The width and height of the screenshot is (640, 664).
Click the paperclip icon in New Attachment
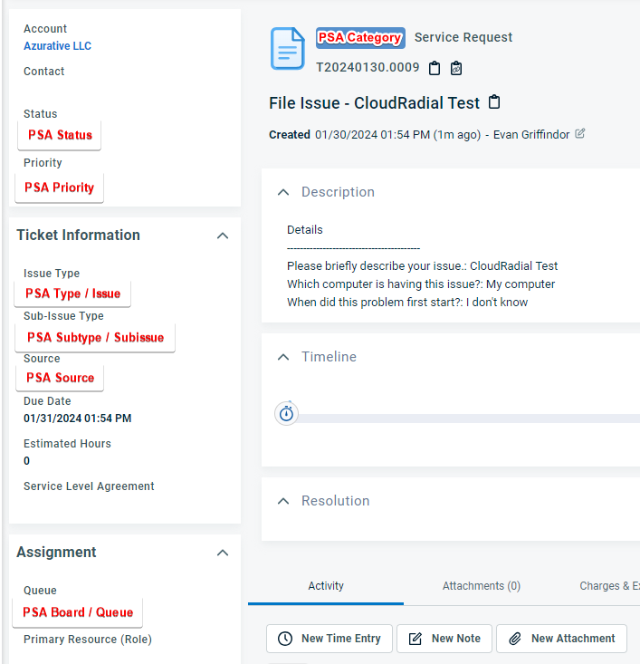pyautogui.click(x=515, y=639)
